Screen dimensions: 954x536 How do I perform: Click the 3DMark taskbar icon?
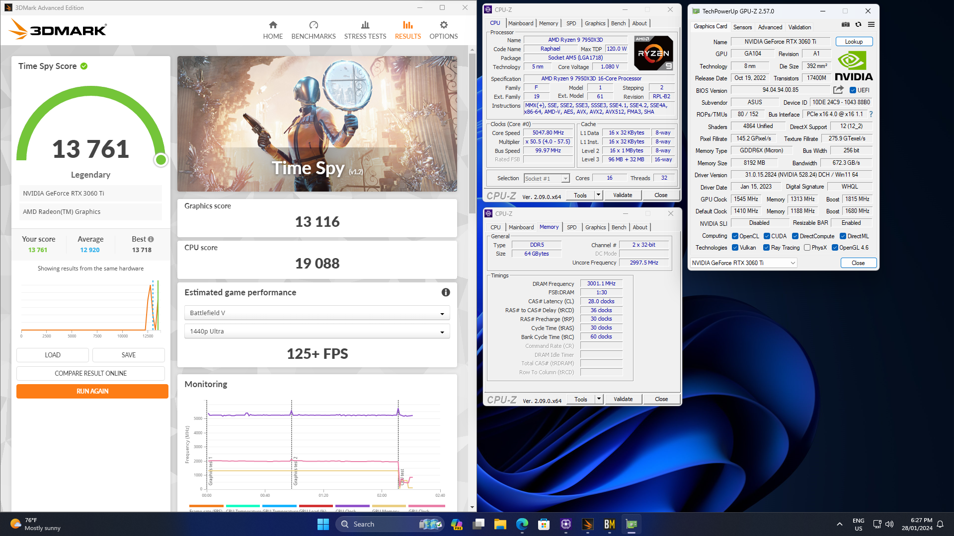click(587, 524)
